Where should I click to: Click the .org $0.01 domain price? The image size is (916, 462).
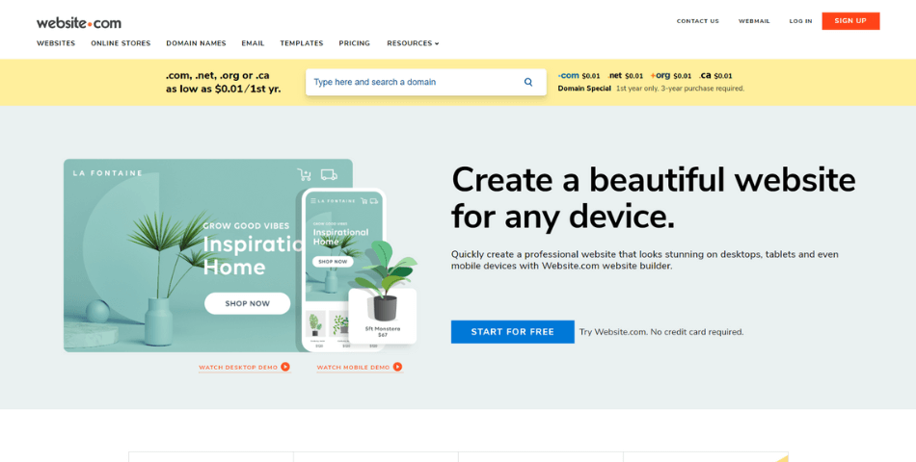pyautogui.click(x=671, y=75)
